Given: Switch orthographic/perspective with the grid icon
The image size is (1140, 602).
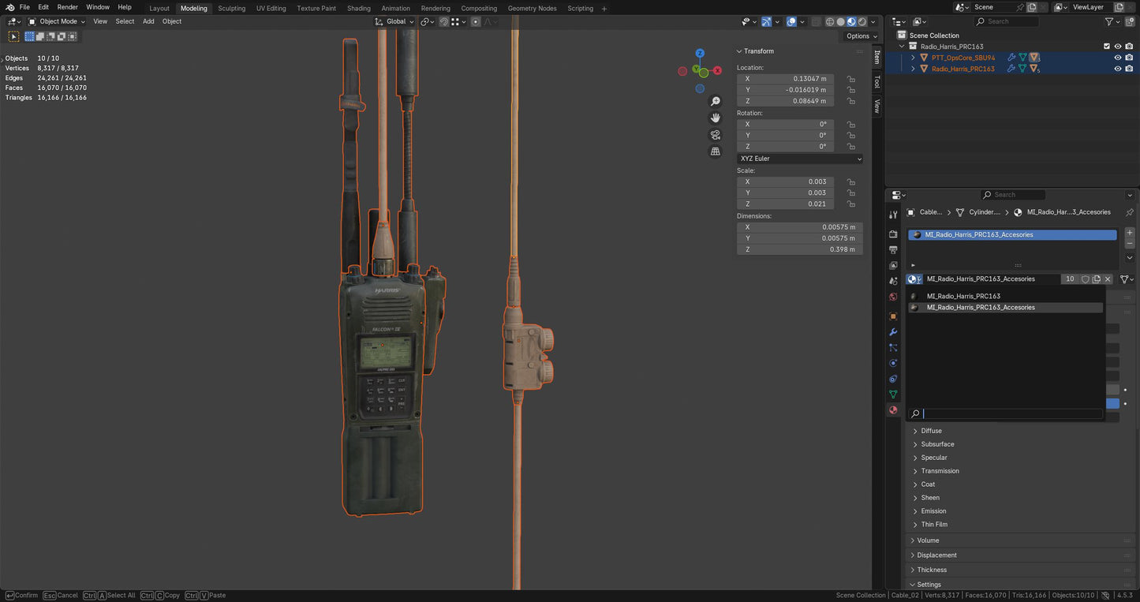Looking at the screenshot, I should click(x=716, y=151).
